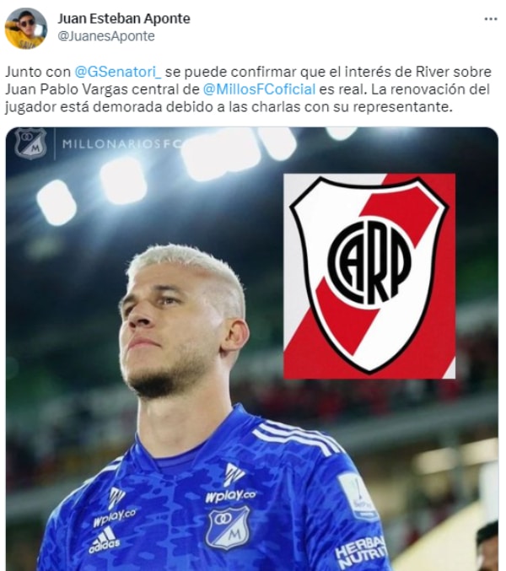This screenshot has width=506, height=571.
Task: Click Juan Esteban Aponte's profile avatar
Action: click(25, 28)
